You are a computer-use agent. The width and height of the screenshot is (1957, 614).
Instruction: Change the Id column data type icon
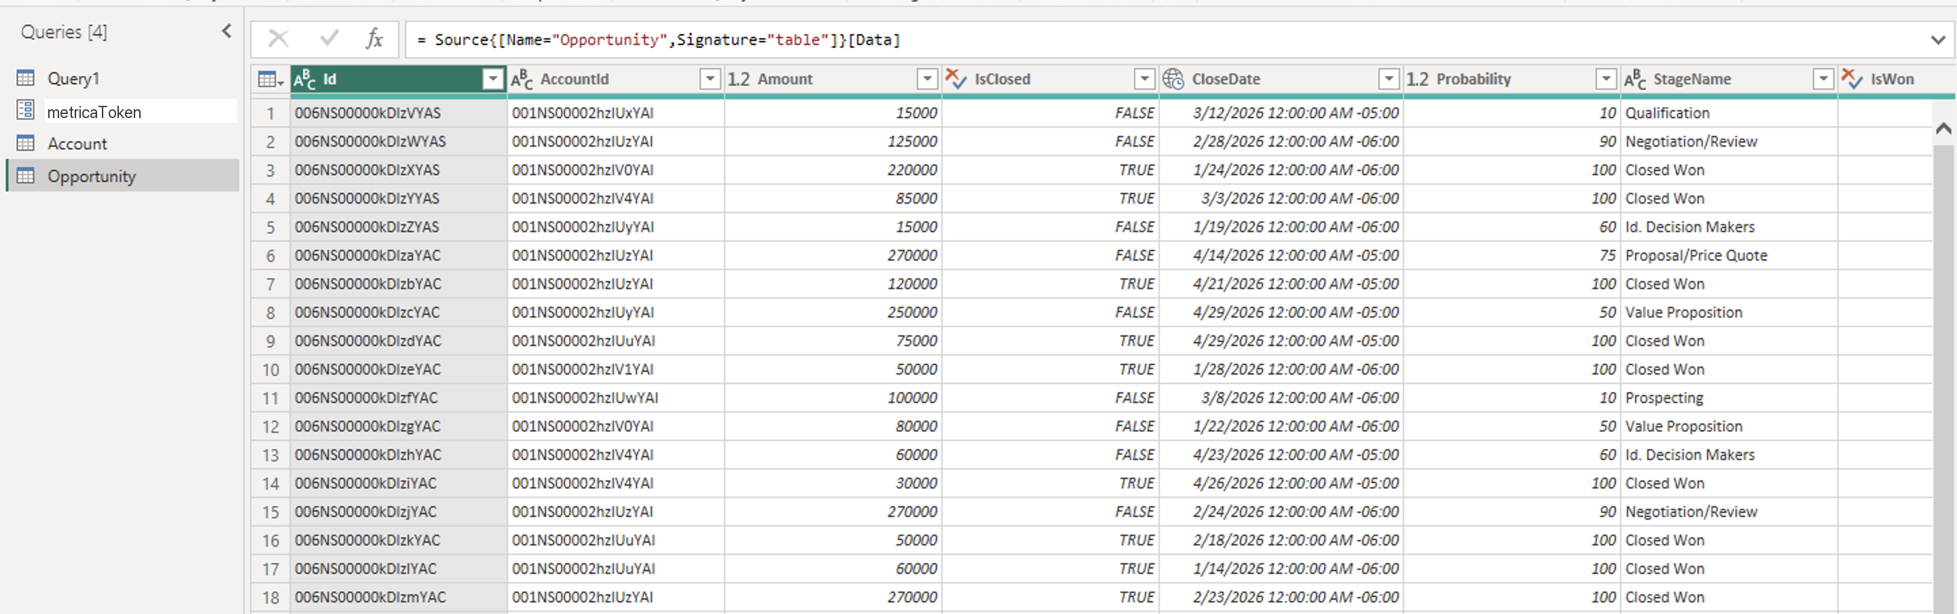(305, 79)
